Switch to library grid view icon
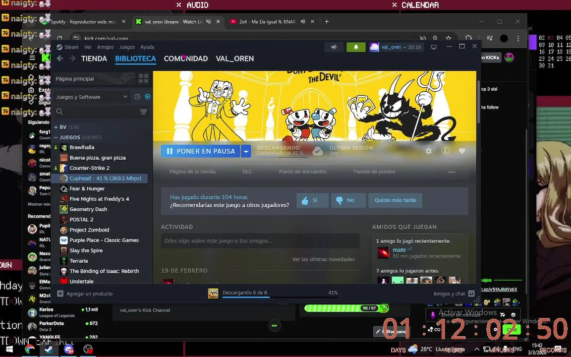Viewport: 571px width, 357px height. (143, 79)
